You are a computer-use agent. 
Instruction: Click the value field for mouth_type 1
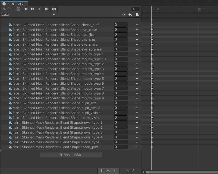pyautogui.click(x=121, y=54)
